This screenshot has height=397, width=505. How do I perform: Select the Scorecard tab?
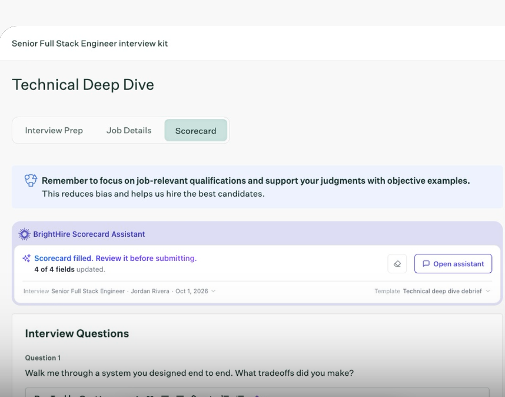click(196, 131)
